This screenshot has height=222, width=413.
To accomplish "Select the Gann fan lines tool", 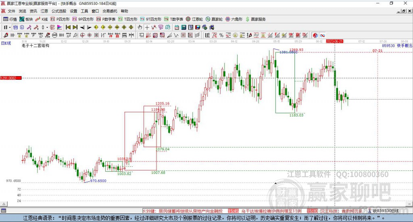I will (x=148, y=35).
